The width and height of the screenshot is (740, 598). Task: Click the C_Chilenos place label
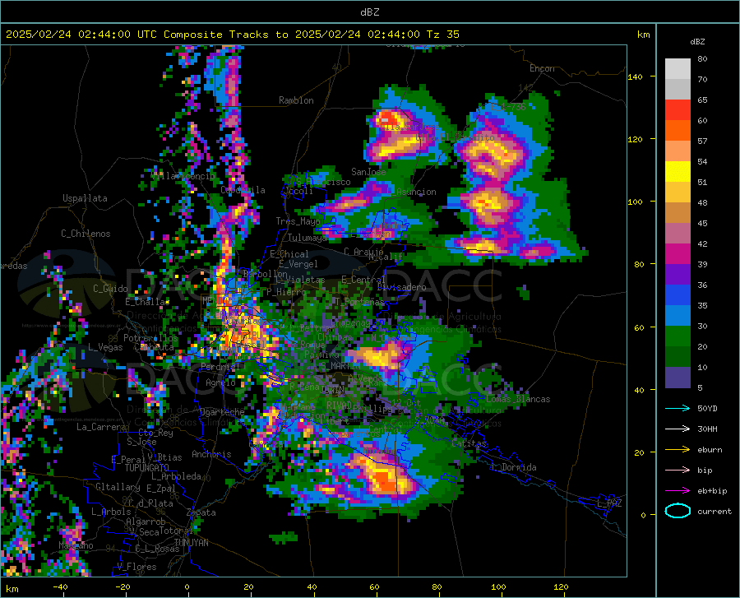(86, 234)
